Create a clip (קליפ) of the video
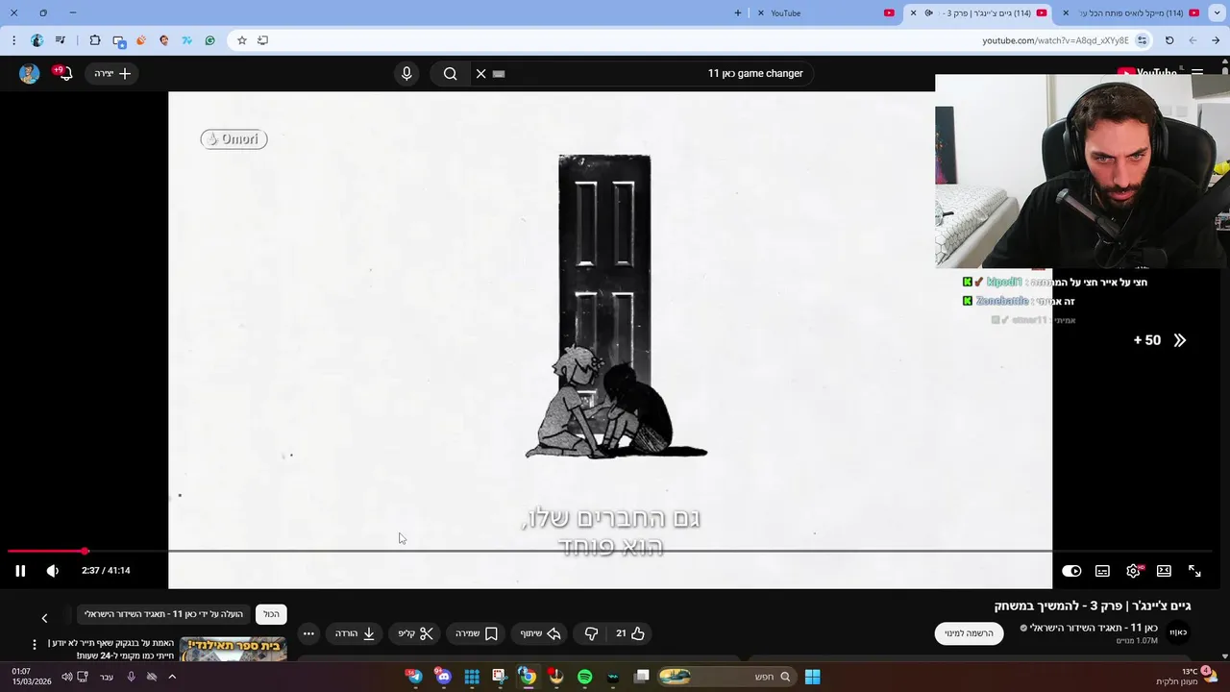1230x692 pixels. pos(415,633)
